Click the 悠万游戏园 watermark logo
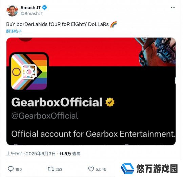This screenshot has height=177, width=183. (149, 169)
